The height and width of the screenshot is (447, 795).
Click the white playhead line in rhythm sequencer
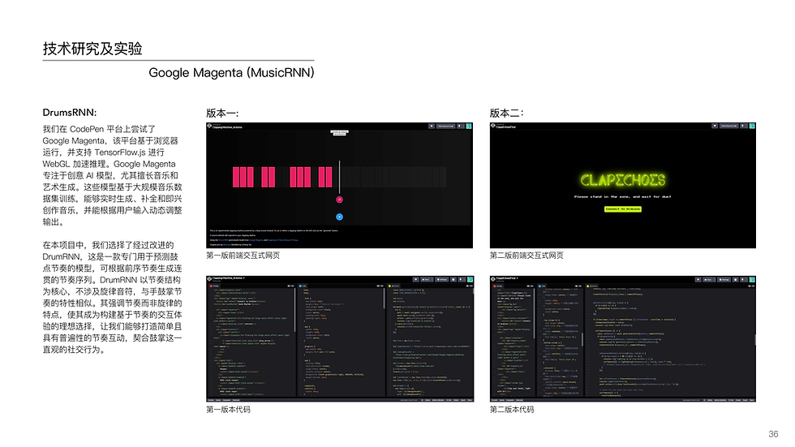pos(339,178)
